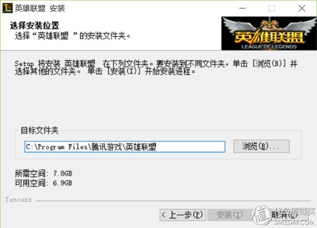Click the 可用空间: 6.9GB text

(43, 183)
